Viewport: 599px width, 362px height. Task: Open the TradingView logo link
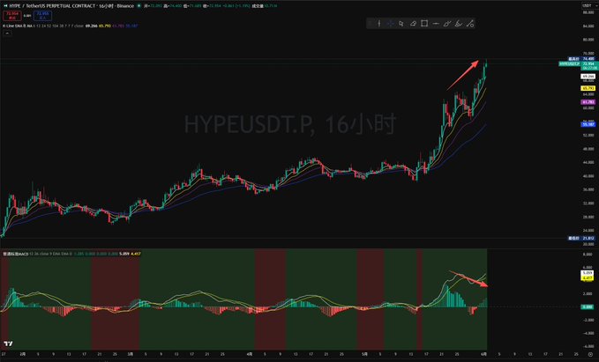coord(8,344)
